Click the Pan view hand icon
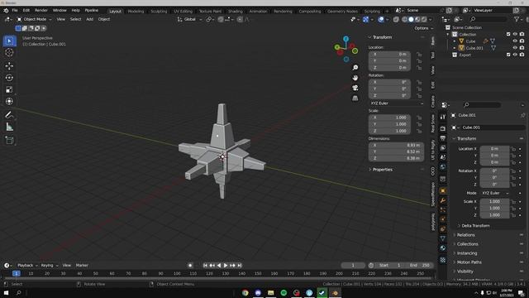This screenshot has height=298, width=529. coord(355,78)
